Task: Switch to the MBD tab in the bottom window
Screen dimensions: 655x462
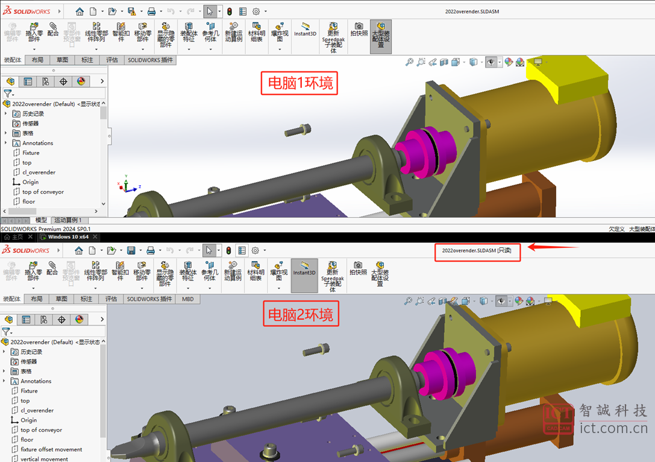Action: point(188,299)
